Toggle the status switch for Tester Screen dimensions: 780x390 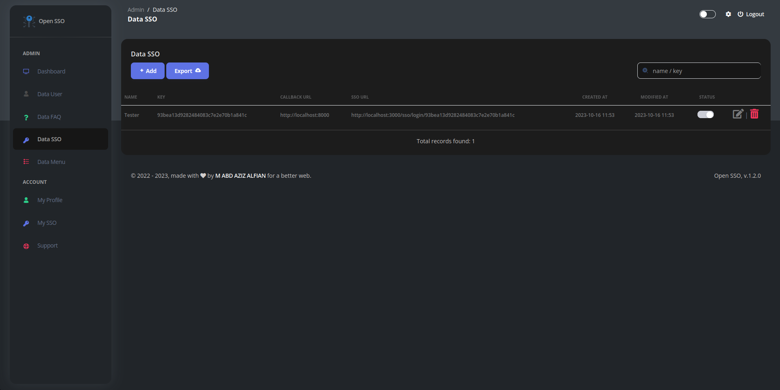coord(705,114)
